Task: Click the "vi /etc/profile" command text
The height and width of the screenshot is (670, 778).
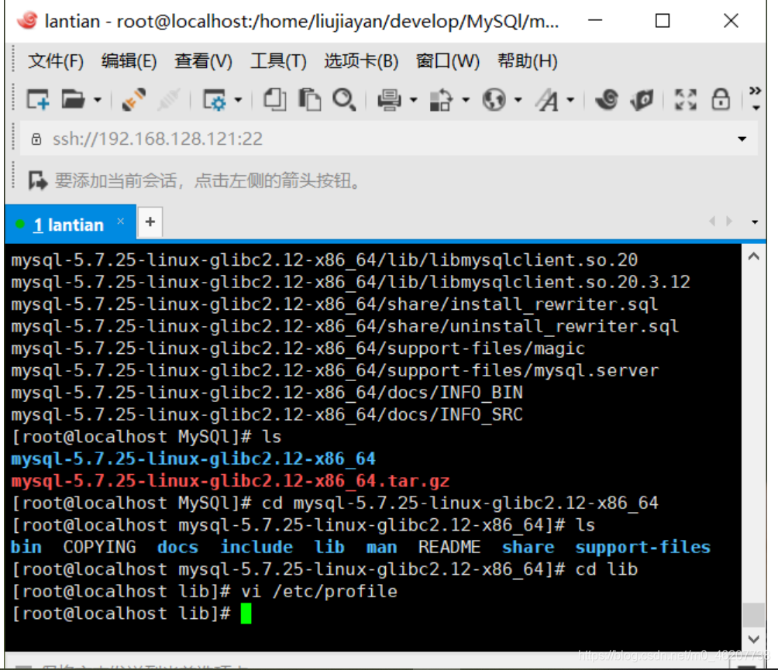Action: click(319, 591)
